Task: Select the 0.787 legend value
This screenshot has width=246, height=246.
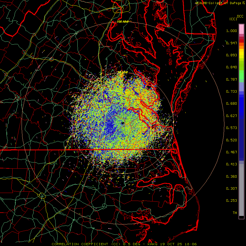Action: click(x=232, y=79)
